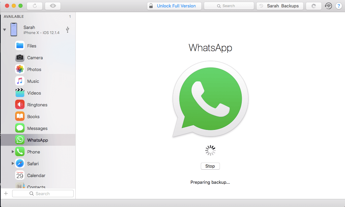The height and width of the screenshot is (207, 345).
Task: Click the green zoom window button
Action: (21, 6)
